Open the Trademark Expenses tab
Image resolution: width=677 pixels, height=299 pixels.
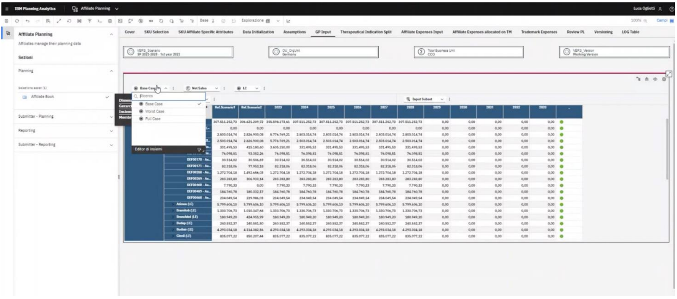(539, 32)
